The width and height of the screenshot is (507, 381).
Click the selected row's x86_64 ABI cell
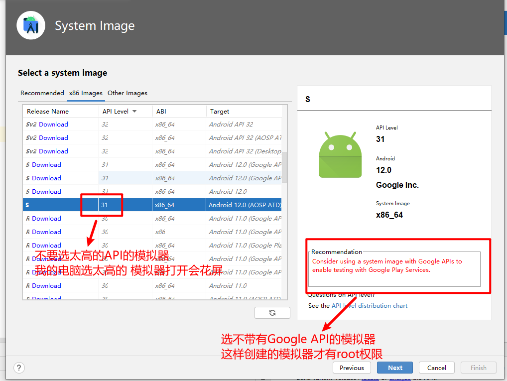tap(179, 205)
